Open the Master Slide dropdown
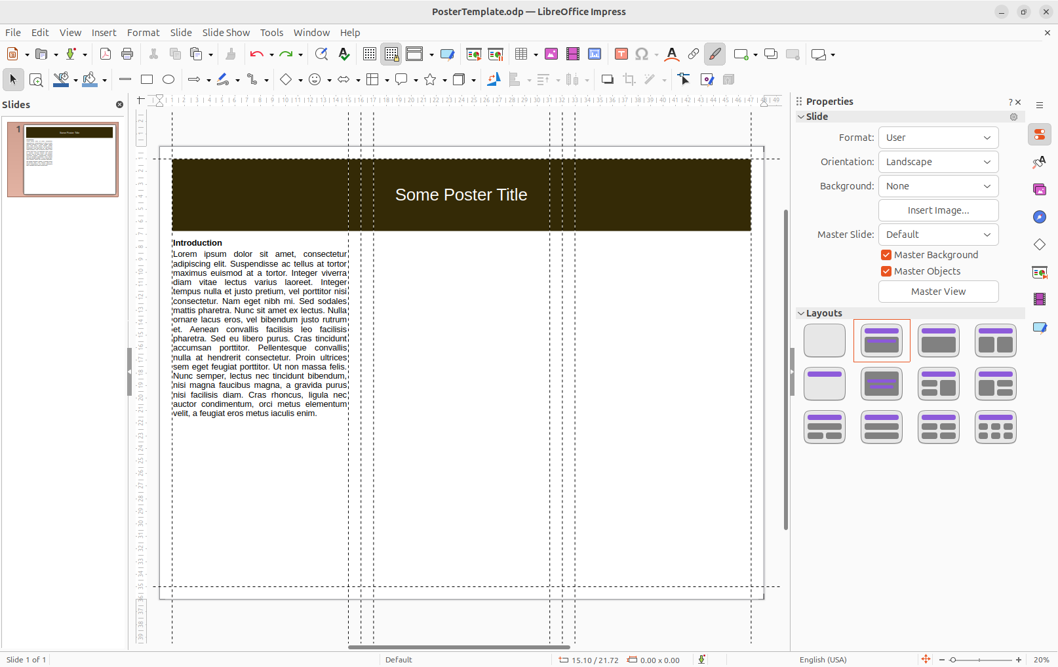This screenshot has width=1058, height=667. click(x=938, y=235)
